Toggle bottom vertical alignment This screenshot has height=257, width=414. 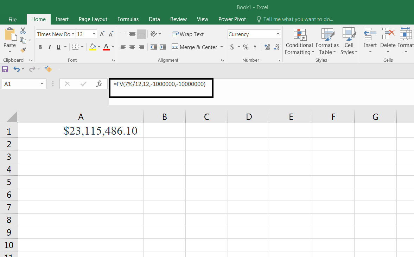(x=141, y=34)
